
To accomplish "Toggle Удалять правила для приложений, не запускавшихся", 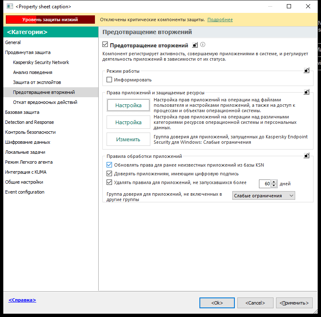I will coord(109,182).
